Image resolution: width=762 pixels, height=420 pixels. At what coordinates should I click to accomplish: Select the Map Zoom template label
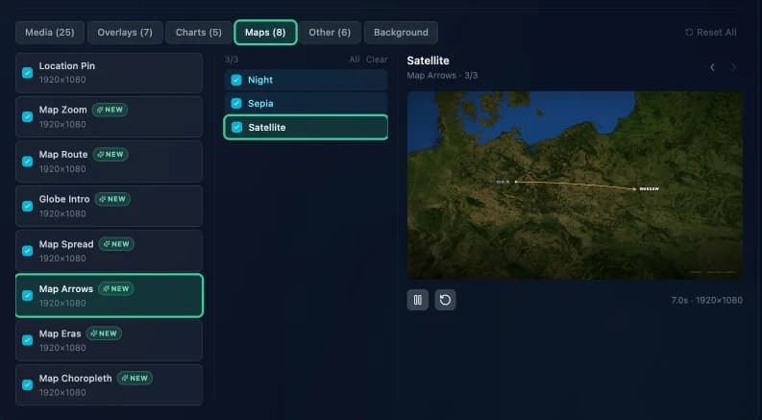coord(63,110)
